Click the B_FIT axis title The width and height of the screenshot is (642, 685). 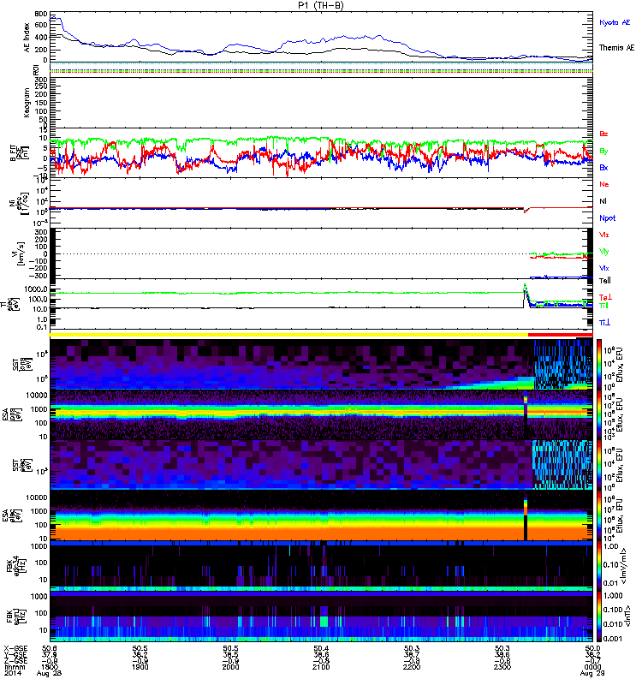(18, 152)
